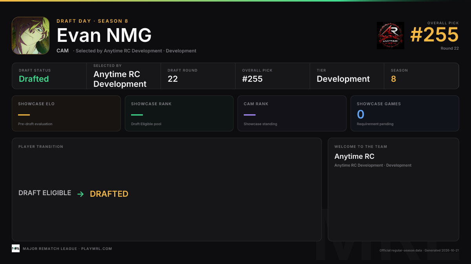Click "#255" in the Overall Pick stat cell
The width and height of the screenshot is (471, 264).
pos(252,79)
